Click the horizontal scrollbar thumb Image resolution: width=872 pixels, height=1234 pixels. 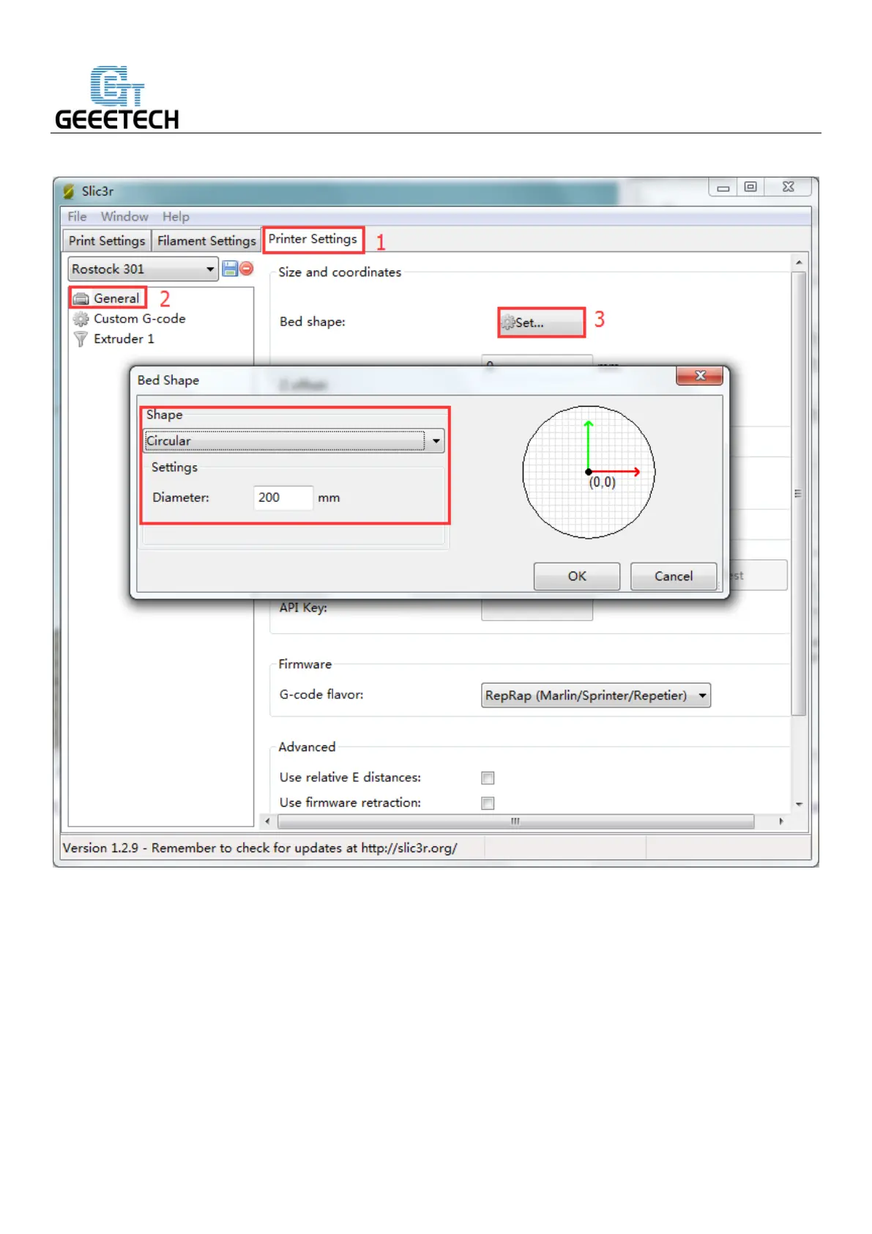tap(515, 821)
